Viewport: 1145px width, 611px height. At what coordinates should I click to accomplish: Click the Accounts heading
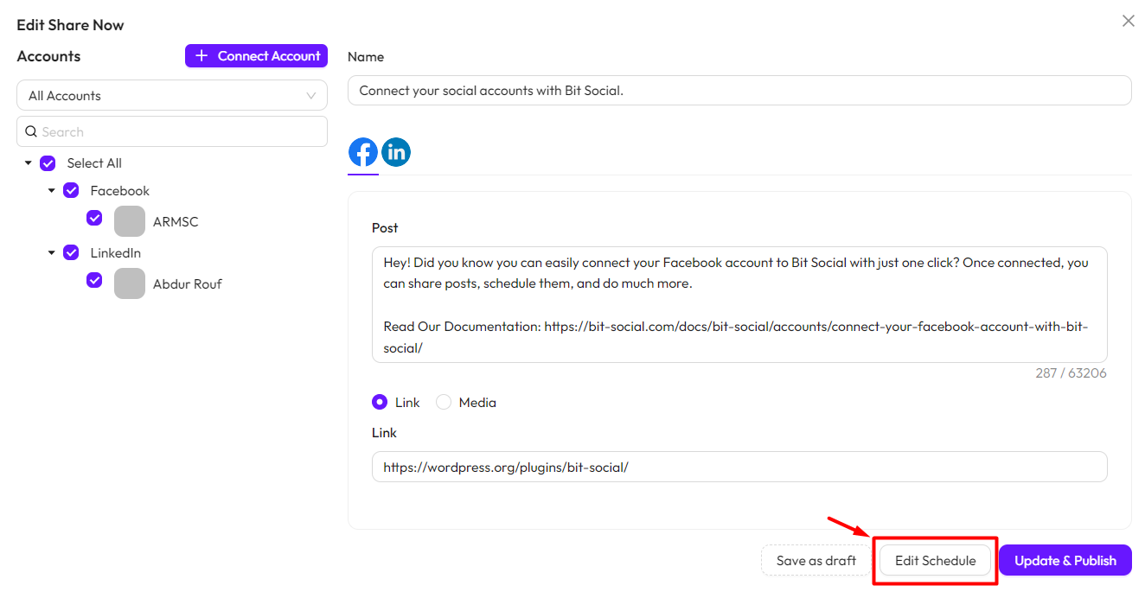coord(48,56)
